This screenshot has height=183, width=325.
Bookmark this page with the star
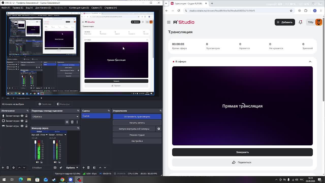click(x=291, y=11)
